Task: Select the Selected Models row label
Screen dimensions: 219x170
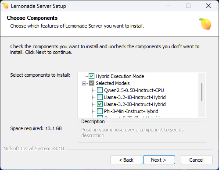Action: [x=113, y=83]
